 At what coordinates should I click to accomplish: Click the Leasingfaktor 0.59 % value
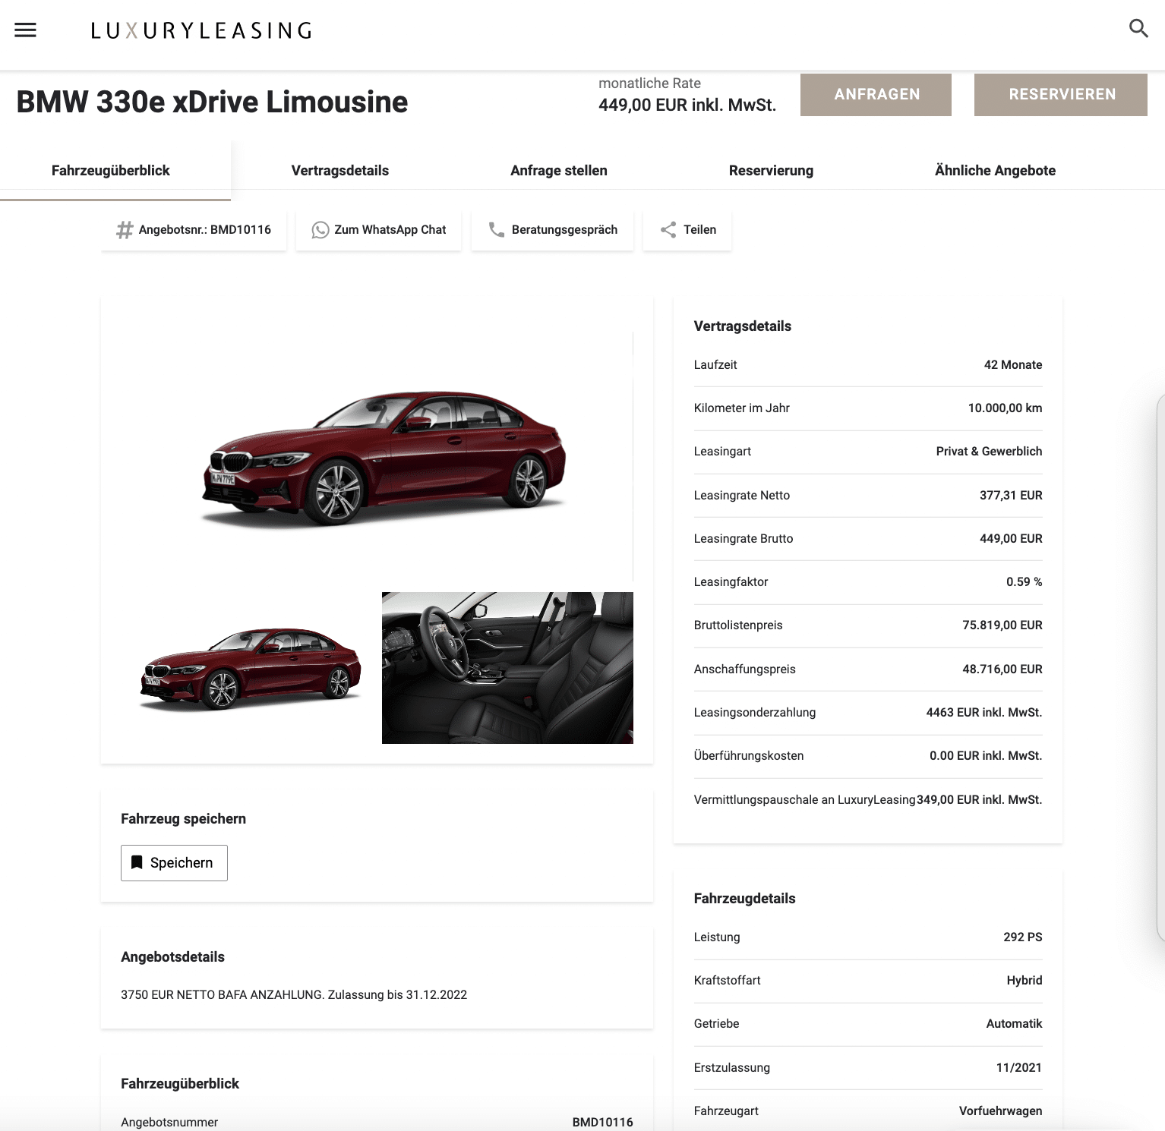(1024, 582)
